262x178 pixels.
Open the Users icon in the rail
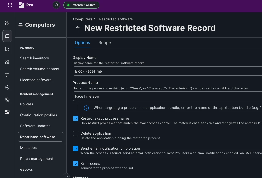click(x=7, y=62)
